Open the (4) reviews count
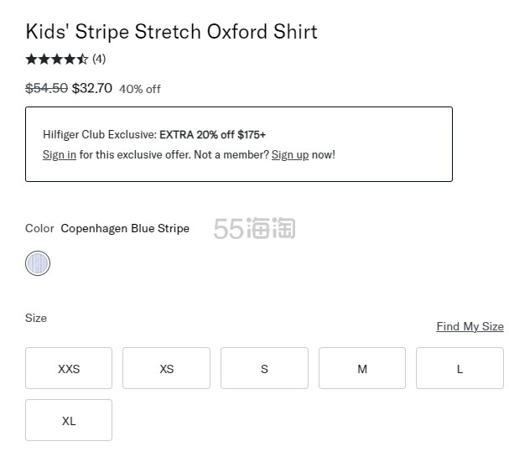 tap(99, 59)
